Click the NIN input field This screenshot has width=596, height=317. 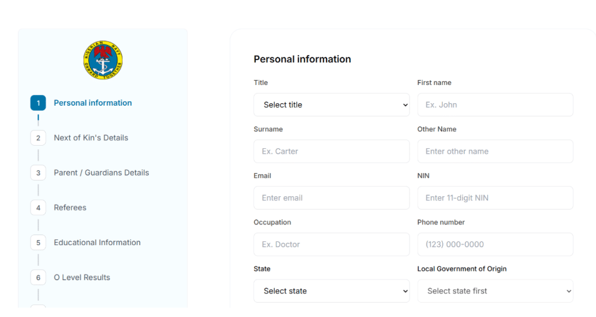pyautogui.click(x=495, y=198)
